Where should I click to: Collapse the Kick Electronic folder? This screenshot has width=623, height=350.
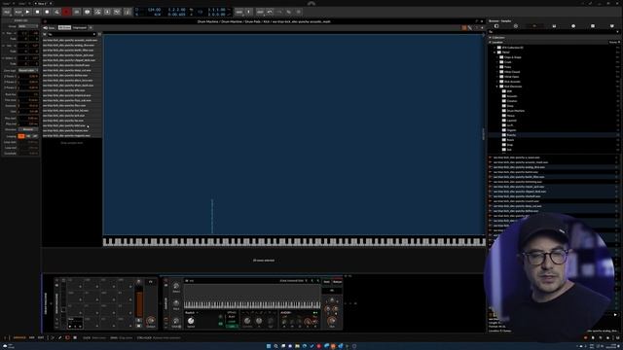click(497, 87)
